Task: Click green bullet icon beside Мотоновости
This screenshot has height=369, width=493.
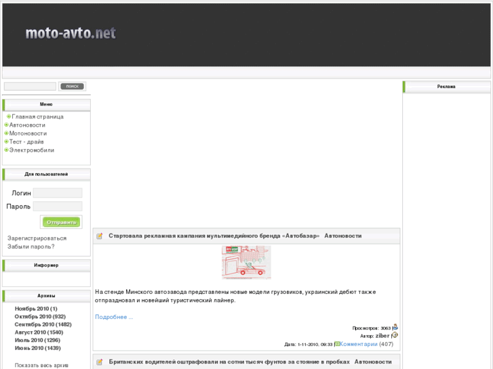Action: [6, 133]
